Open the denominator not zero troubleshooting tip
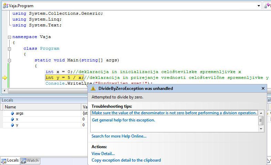 point(174,113)
